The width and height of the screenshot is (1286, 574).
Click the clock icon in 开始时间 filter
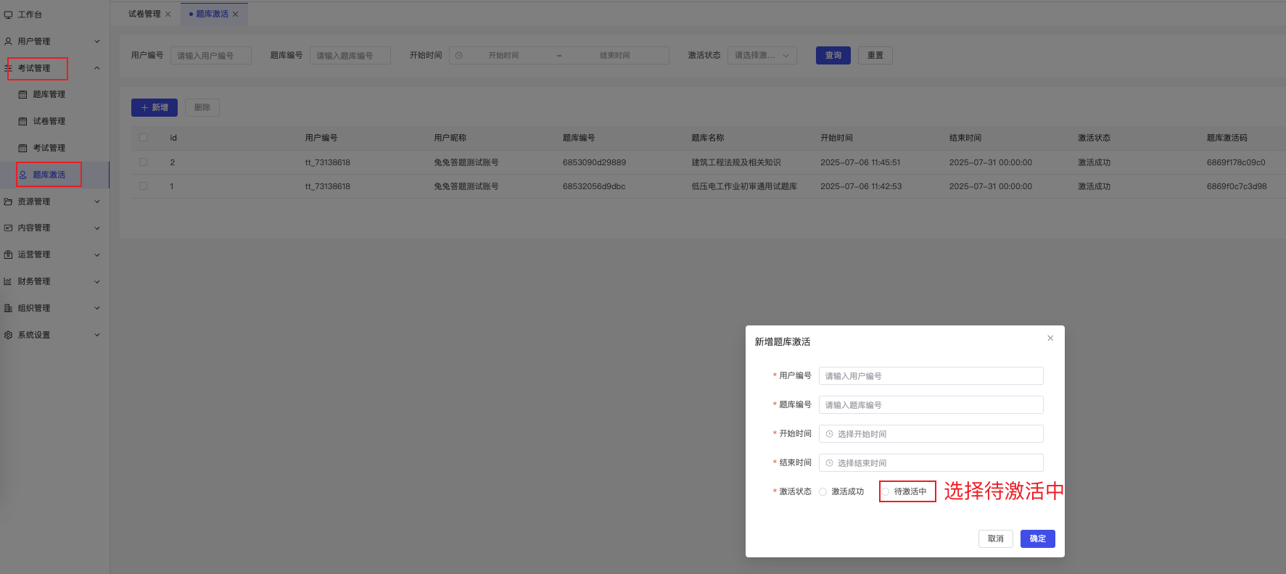[x=458, y=56]
